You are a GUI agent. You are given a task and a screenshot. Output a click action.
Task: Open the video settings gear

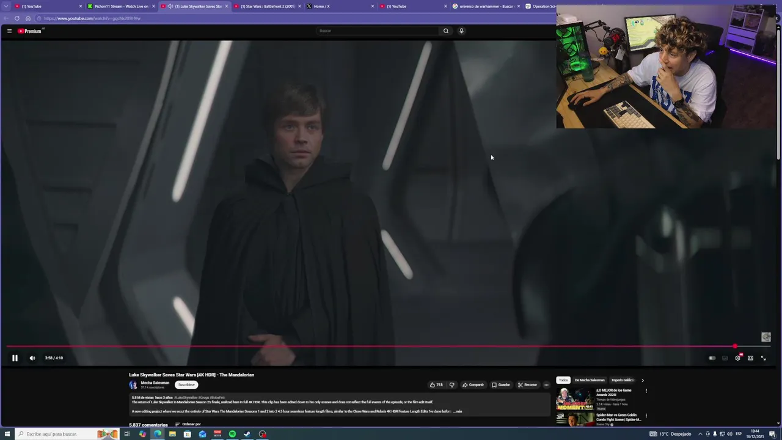pyautogui.click(x=737, y=358)
